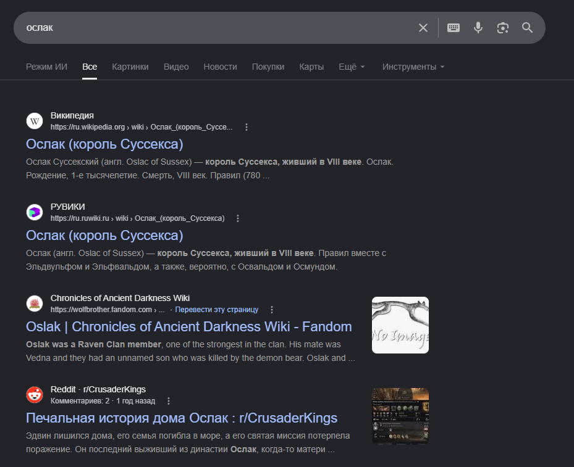This screenshot has width=574, height=467.
Task: Open the on-screen keyboard input tool
Action: [x=453, y=28]
